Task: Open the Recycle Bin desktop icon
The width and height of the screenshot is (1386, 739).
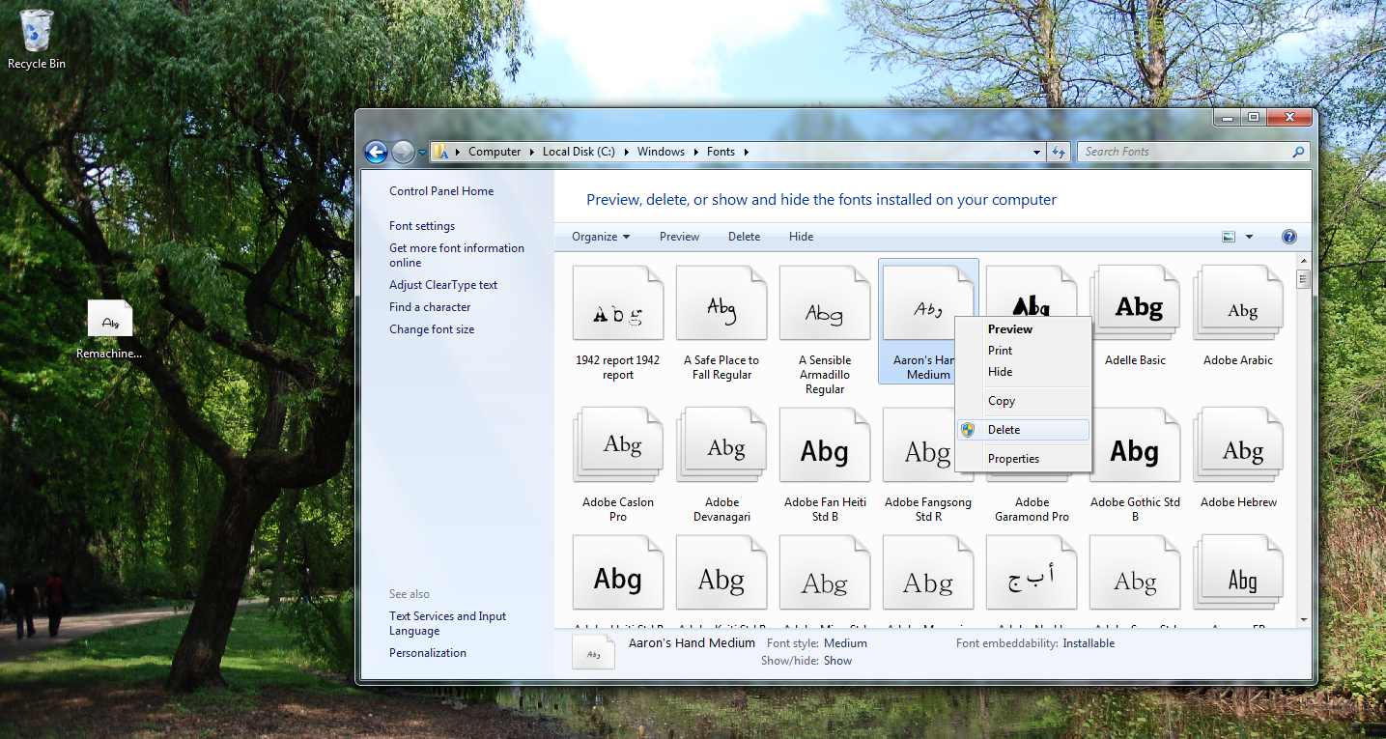Action: coord(37,39)
